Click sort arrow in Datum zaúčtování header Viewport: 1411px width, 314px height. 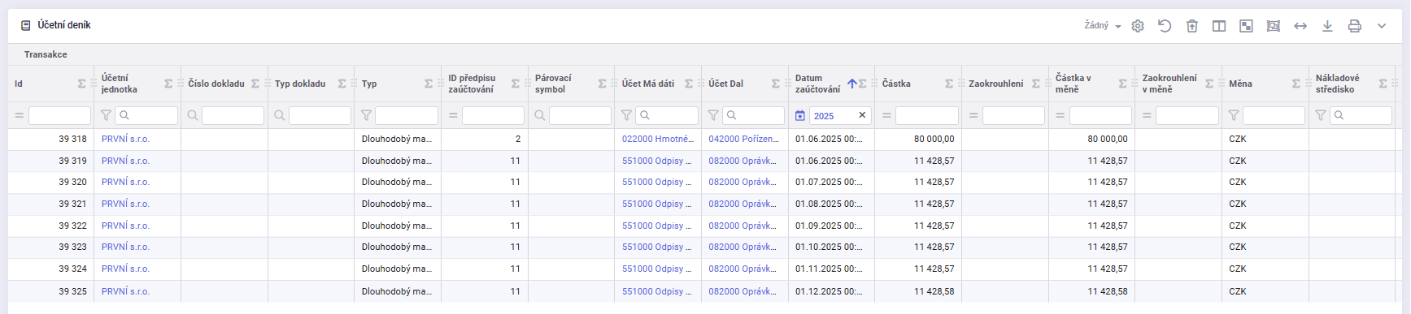coord(851,84)
